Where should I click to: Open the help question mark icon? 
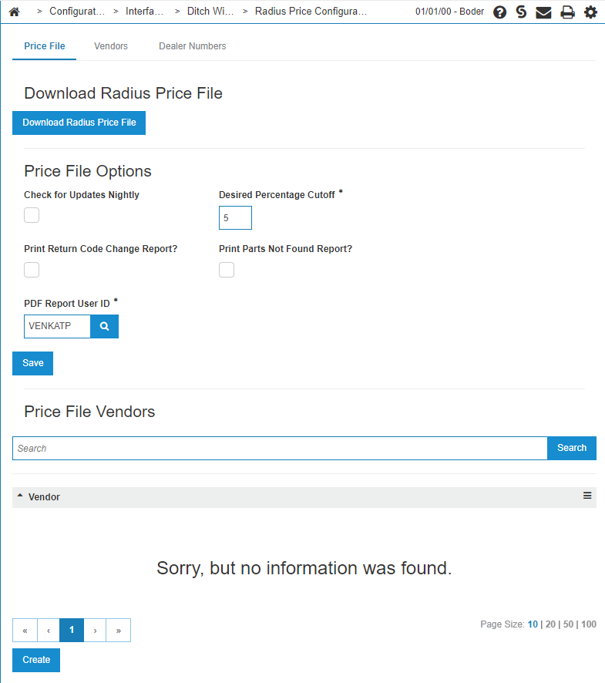[x=499, y=12]
